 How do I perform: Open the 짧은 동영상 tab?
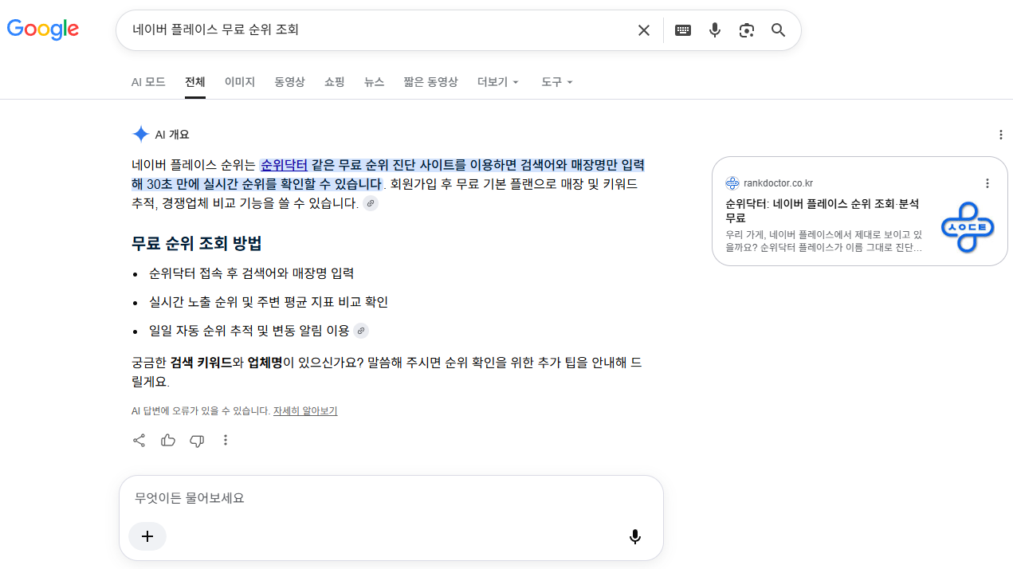pyautogui.click(x=431, y=82)
